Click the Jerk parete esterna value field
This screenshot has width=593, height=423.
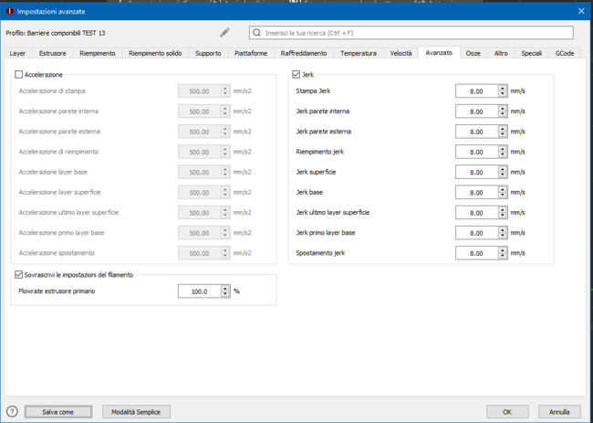pyautogui.click(x=476, y=132)
